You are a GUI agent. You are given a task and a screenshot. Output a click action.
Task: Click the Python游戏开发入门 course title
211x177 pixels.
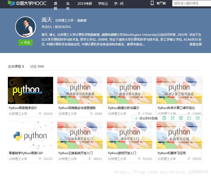(x=122, y=153)
